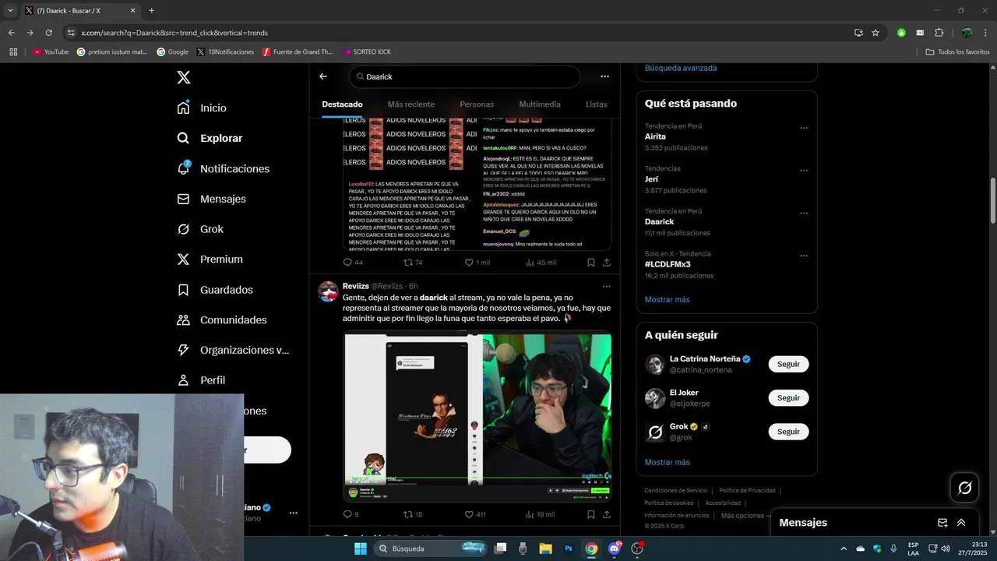Switch to the Personas tab

477,104
